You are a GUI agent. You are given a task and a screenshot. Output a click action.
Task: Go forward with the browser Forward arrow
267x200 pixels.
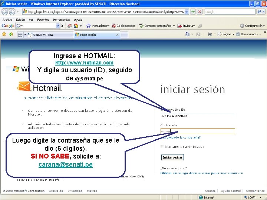pos(12,11)
